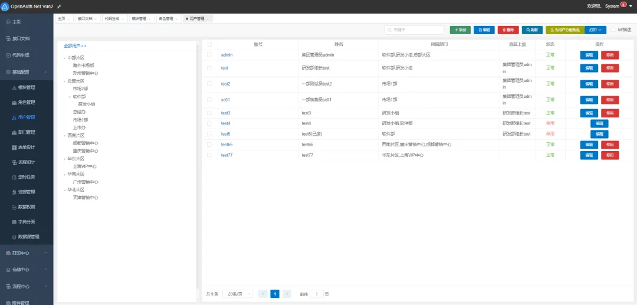Click 停用 button for test2 row
Viewport: 637px width, 305px height.
click(x=610, y=84)
